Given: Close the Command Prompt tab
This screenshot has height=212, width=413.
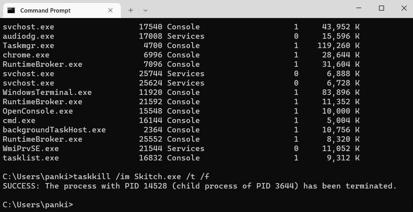Looking at the screenshot, I should [x=110, y=10].
